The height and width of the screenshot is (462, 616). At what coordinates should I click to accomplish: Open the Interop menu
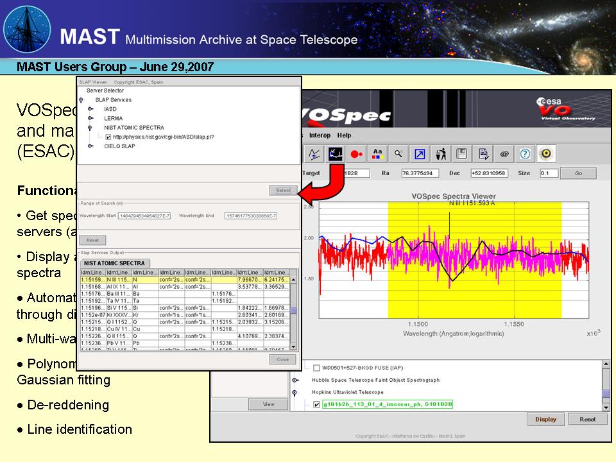[x=320, y=135]
